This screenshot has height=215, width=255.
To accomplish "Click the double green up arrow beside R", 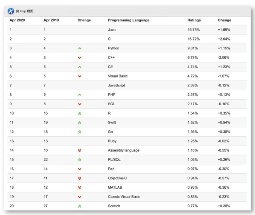I will (79, 113).
